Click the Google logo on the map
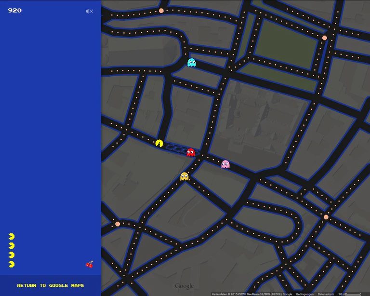The width and height of the screenshot is (370, 296). [185, 286]
